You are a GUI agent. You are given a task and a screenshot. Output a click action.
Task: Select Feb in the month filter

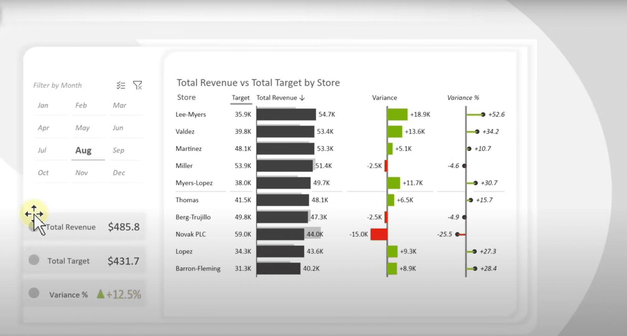[x=81, y=105]
